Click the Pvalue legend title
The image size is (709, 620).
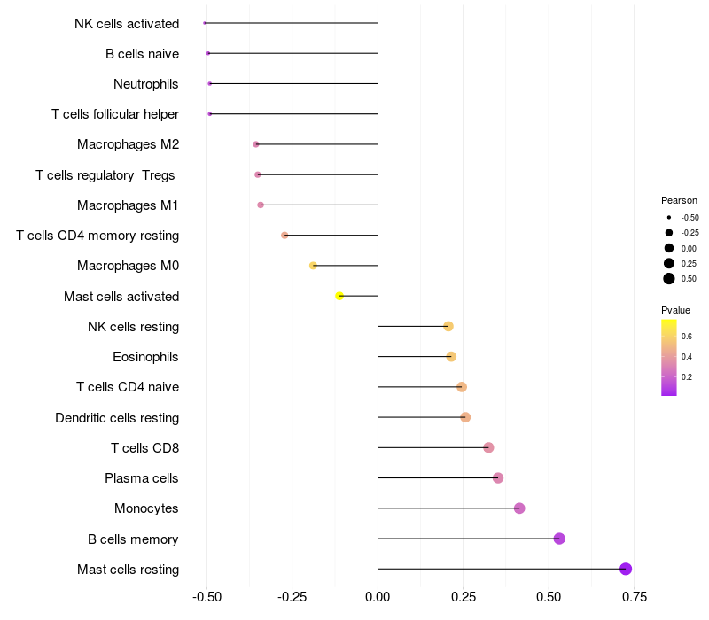675,310
